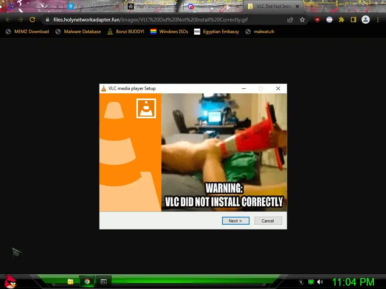Open the green network monitor tray icon
This screenshot has width=386, height=289.
click(311, 282)
